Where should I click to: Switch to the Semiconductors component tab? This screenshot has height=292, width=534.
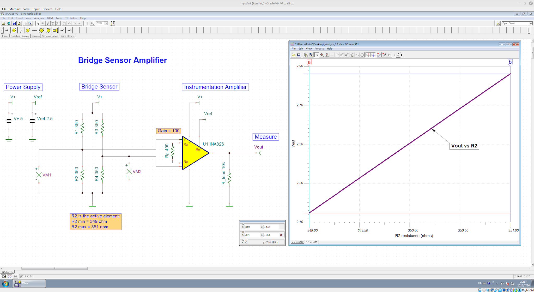tap(50, 36)
